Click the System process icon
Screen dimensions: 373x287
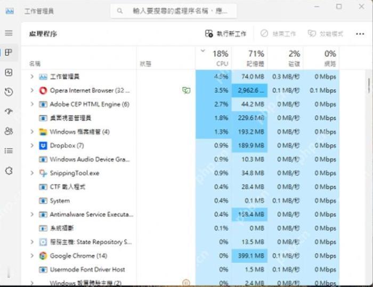click(x=43, y=201)
